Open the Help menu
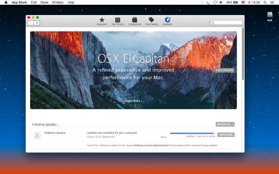The width and height of the screenshot is (279, 174). [71, 2]
